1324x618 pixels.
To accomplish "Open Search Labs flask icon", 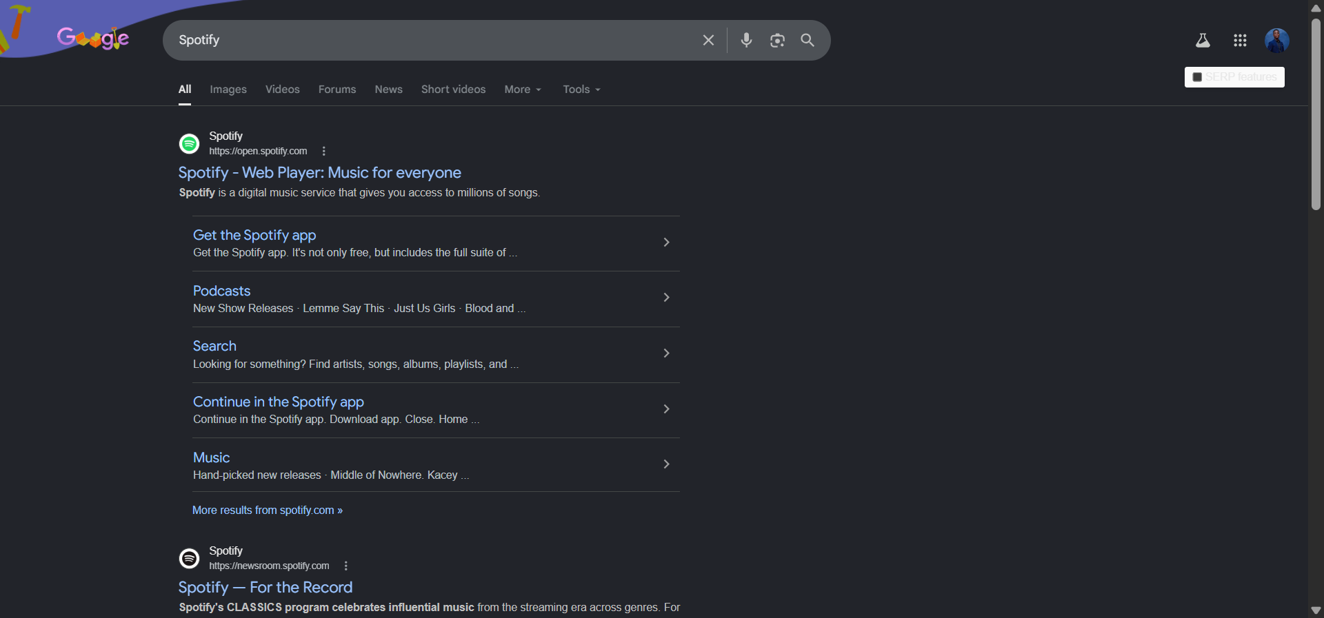I will pyautogui.click(x=1203, y=41).
